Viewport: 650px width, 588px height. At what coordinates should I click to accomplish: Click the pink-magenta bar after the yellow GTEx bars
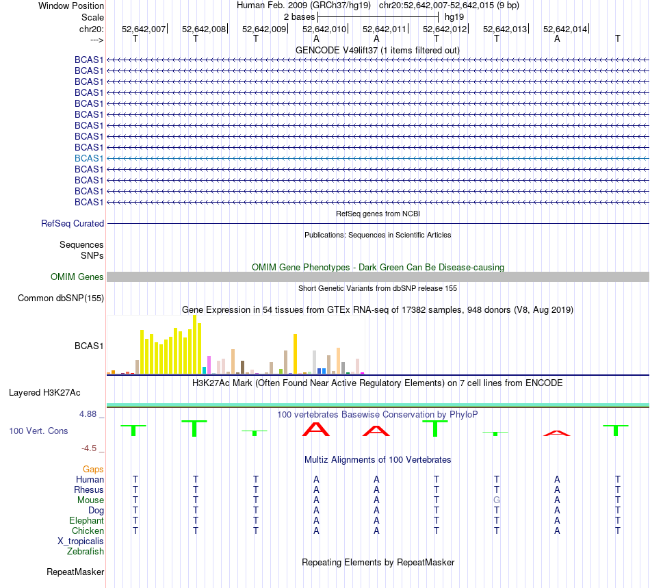pyautogui.click(x=209, y=365)
